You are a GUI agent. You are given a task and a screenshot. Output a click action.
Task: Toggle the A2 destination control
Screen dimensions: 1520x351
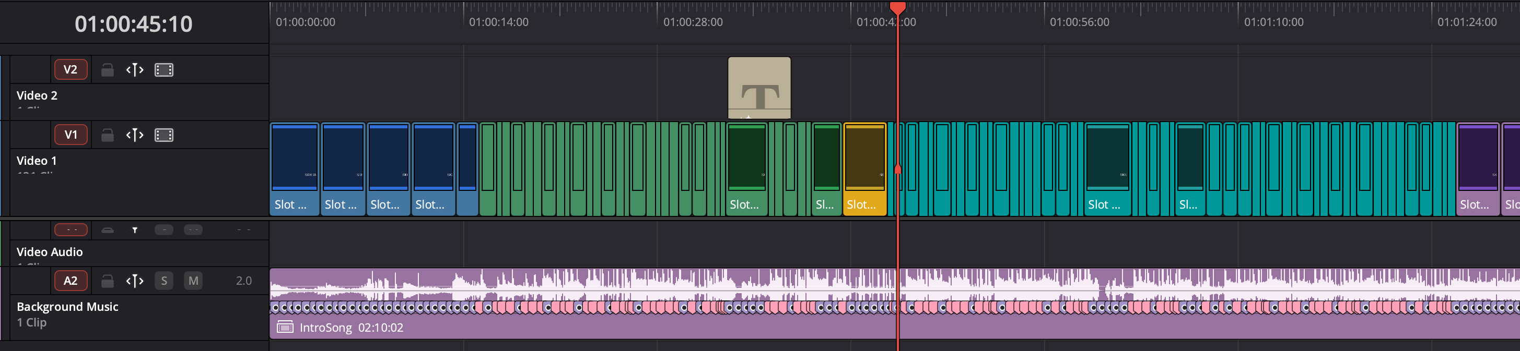pos(71,280)
